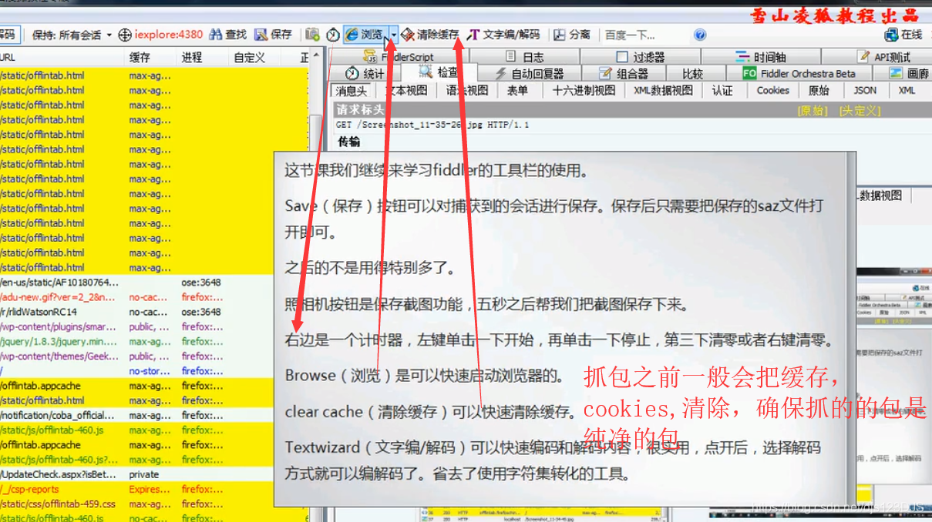The image size is (932, 522).
Task: Sort sessions by URL column header
Action: coord(62,58)
